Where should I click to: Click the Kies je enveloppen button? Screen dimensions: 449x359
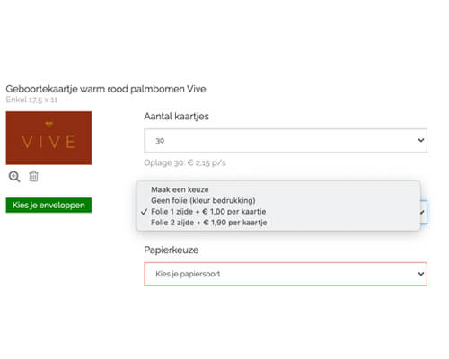(x=48, y=206)
